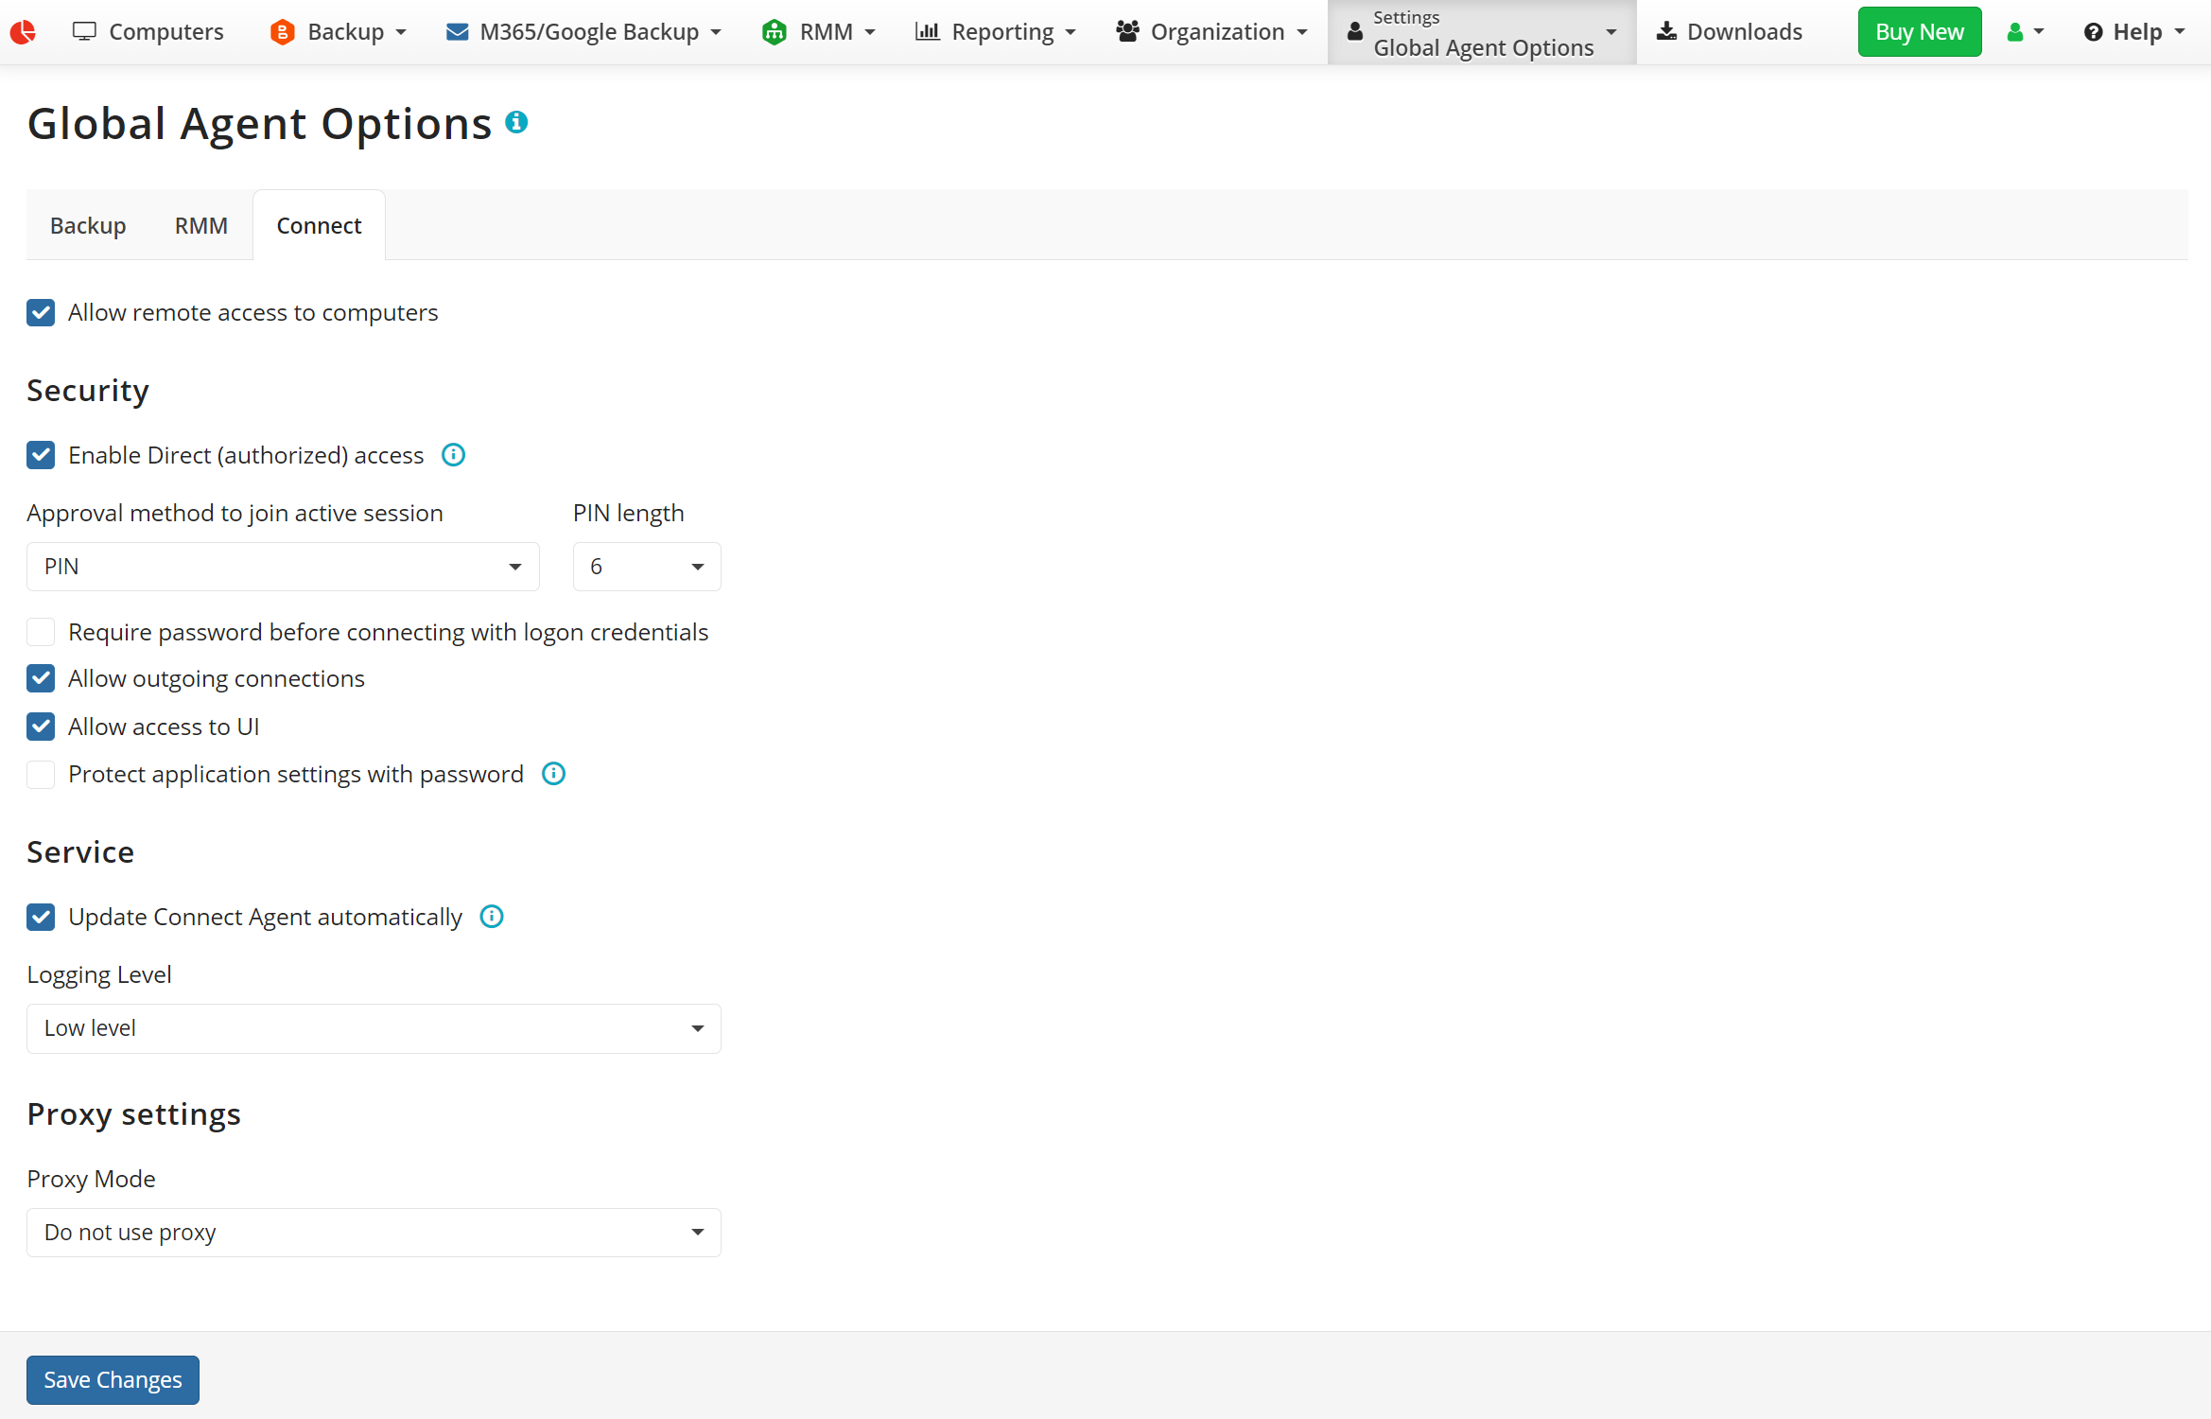Screen dimensions: 2211x1419
Task: Click Save Changes button
Action: click(113, 1378)
